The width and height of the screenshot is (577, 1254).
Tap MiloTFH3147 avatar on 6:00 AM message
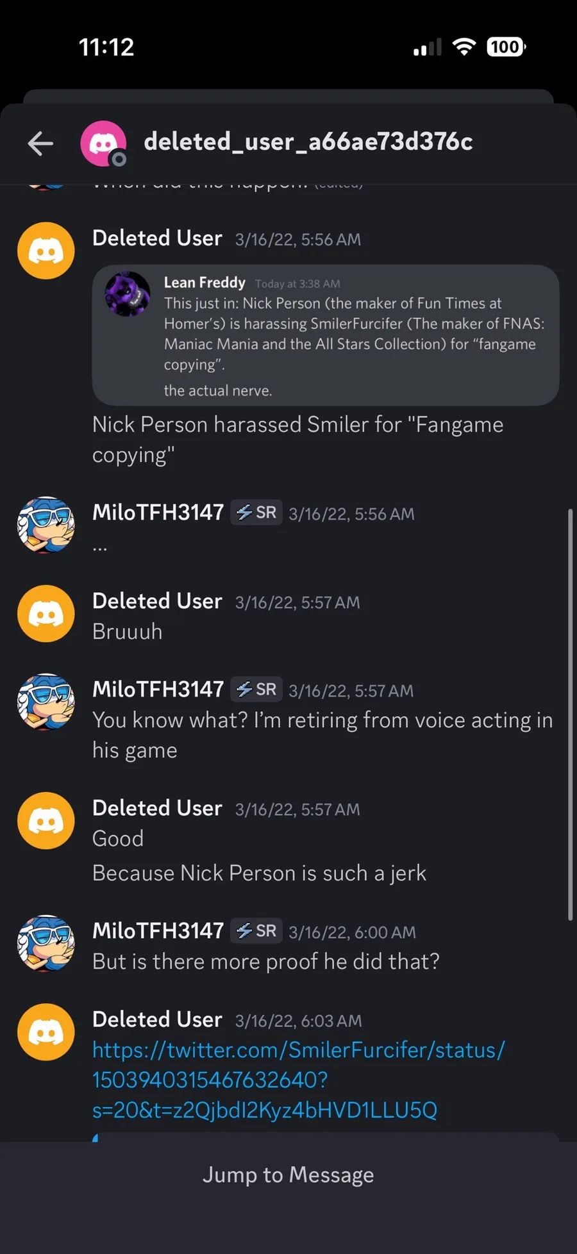[46, 943]
